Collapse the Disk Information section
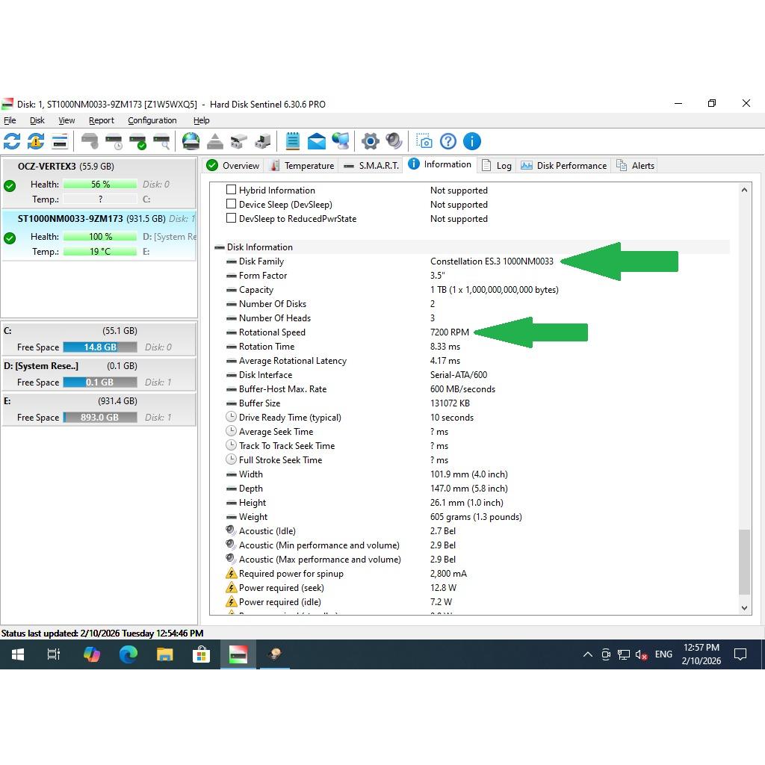Screen dimensions: 765x765 pos(220,247)
